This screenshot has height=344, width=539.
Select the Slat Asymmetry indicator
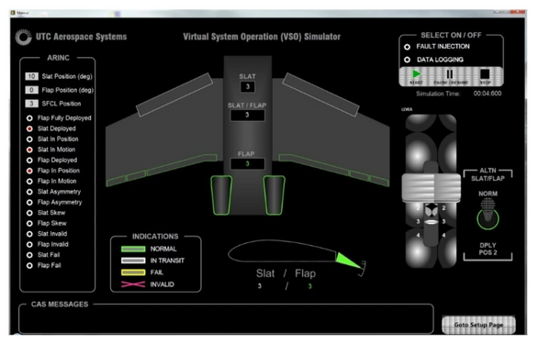tap(29, 192)
